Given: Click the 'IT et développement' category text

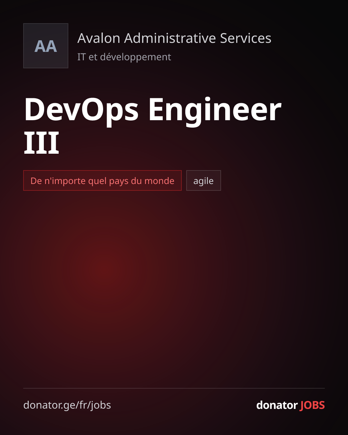Looking at the screenshot, I should point(124,57).
